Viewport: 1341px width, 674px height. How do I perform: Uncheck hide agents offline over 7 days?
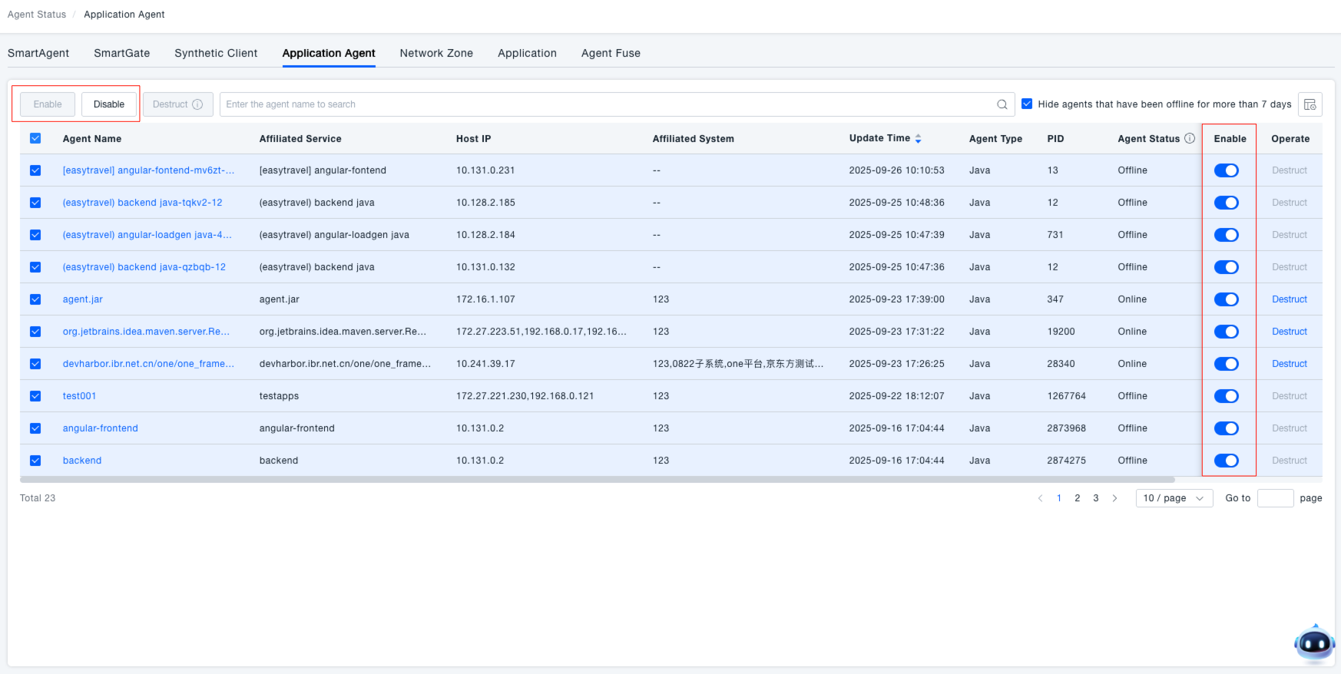click(1027, 104)
